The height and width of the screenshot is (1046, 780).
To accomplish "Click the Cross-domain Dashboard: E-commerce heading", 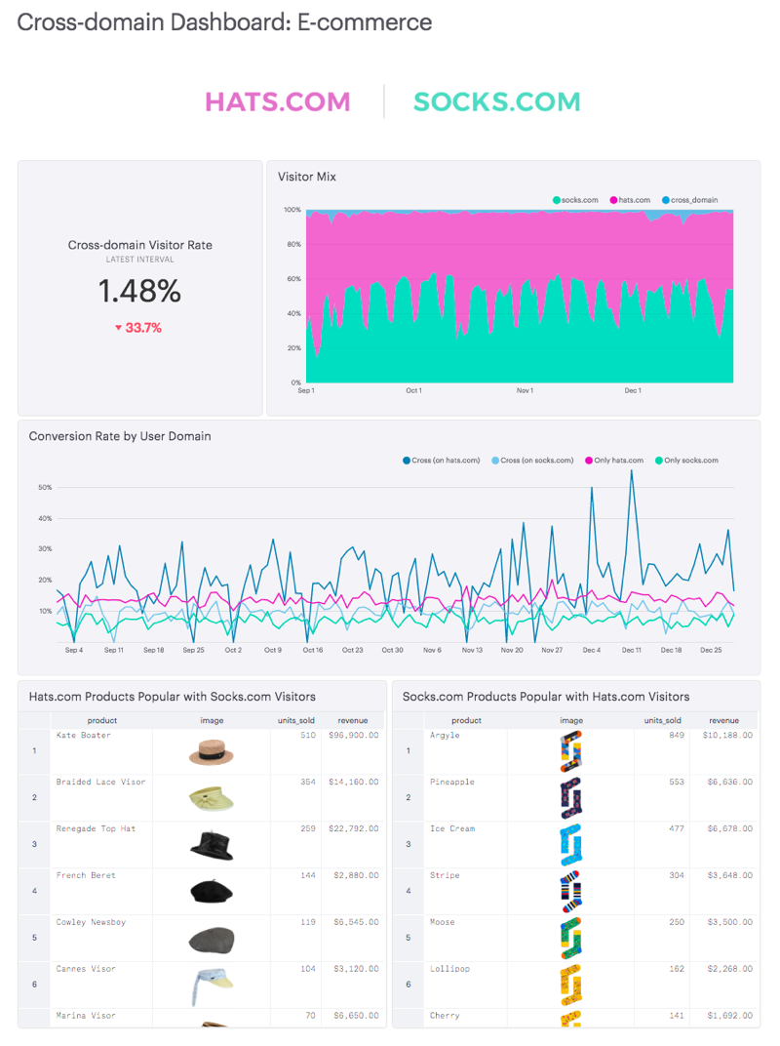I will (x=224, y=22).
